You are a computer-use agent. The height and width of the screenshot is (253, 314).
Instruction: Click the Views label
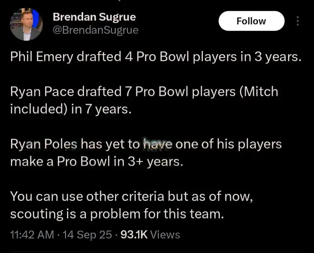pyautogui.click(x=165, y=235)
